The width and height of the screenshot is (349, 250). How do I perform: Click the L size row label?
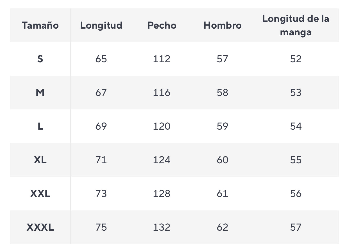point(40,126)
